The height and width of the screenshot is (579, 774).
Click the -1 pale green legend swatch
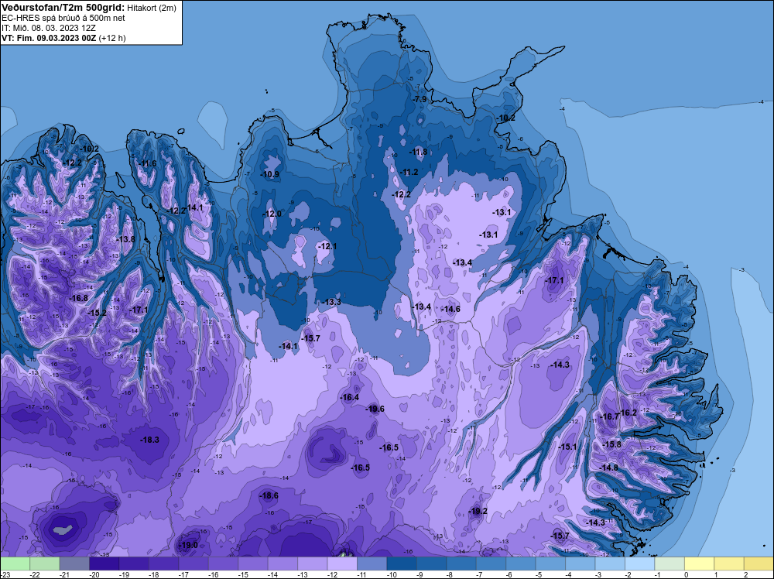pos(670,564)
